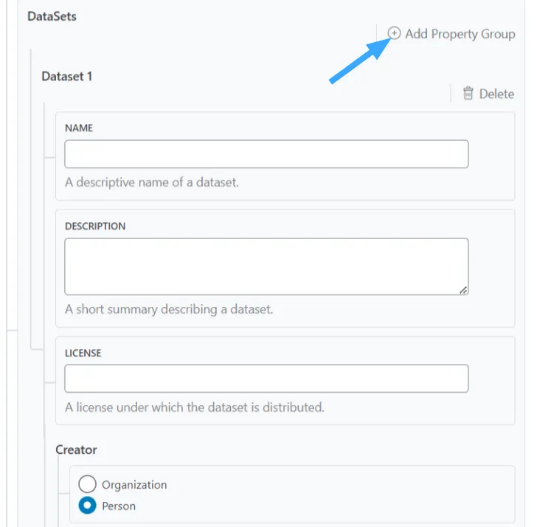Image resolution: width=537 pixels, height=527 pixels.
Task: Click the resize handle of the Description box
Action: tap(462, 290)
